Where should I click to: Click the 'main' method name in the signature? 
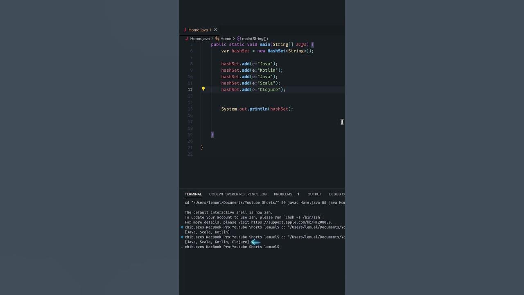(265, 45)
